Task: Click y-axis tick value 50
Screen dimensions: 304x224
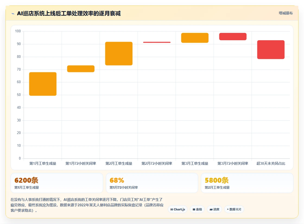Action: pos(19,95)
